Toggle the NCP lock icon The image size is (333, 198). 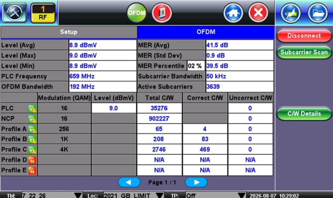(x=32, y=119)
